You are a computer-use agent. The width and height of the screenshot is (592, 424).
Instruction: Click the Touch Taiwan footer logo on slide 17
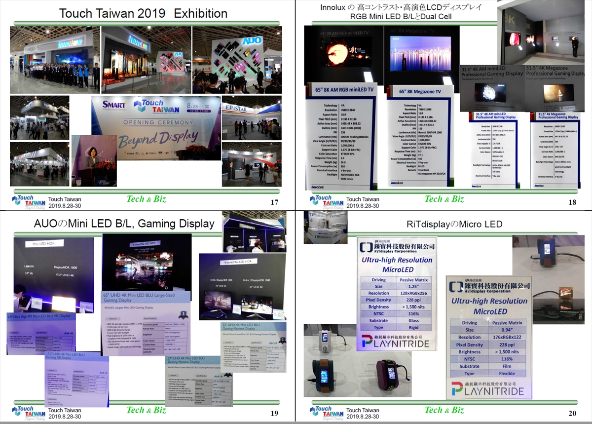click(29, 202)
